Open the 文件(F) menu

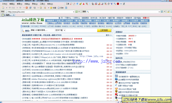(5, 4)
